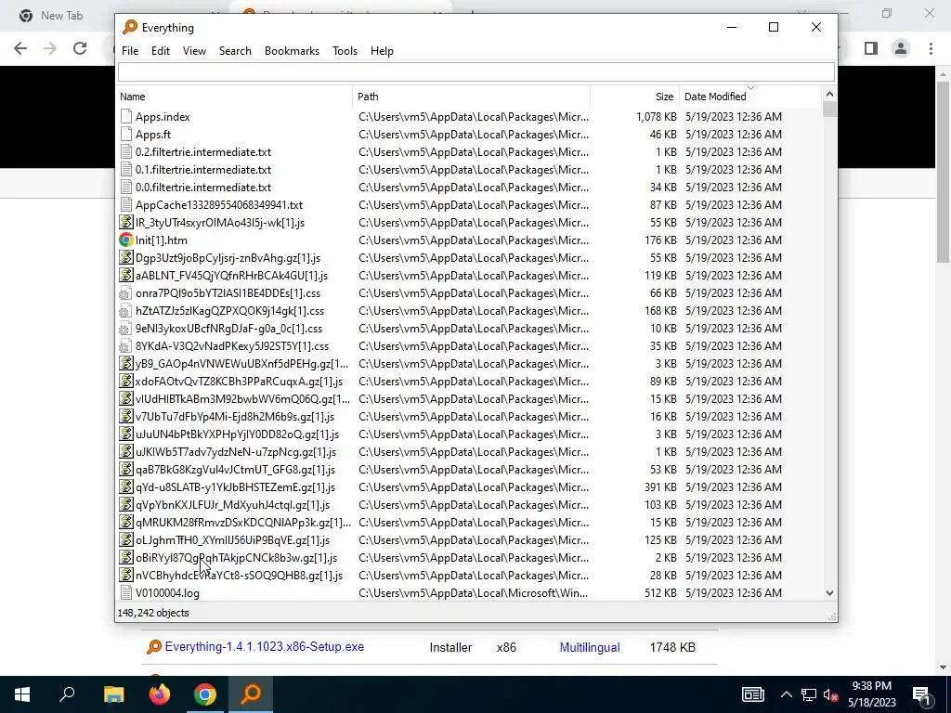Click AppCache133289554068349941.txt file icon
Screen dimensions: 951x713
pos(125,204)
